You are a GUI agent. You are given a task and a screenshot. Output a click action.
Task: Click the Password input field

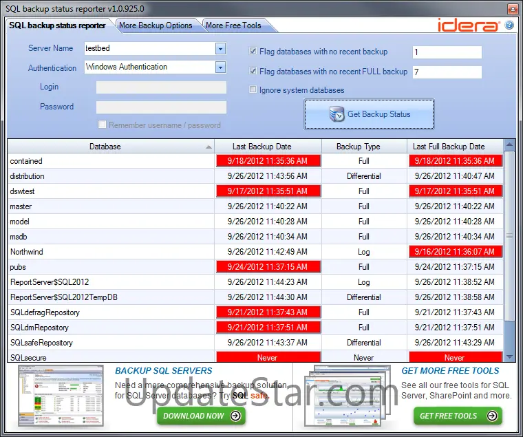[161, 107]
